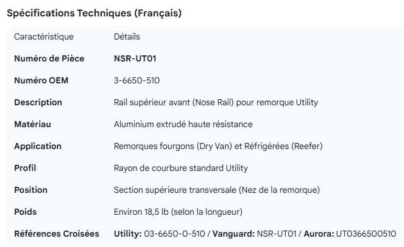Click the Caractéristique column header
404x247 pixels.
pos(43,37)
